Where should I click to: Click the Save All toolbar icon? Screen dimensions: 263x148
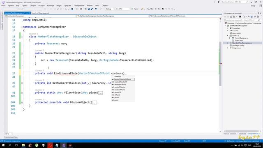92,9
